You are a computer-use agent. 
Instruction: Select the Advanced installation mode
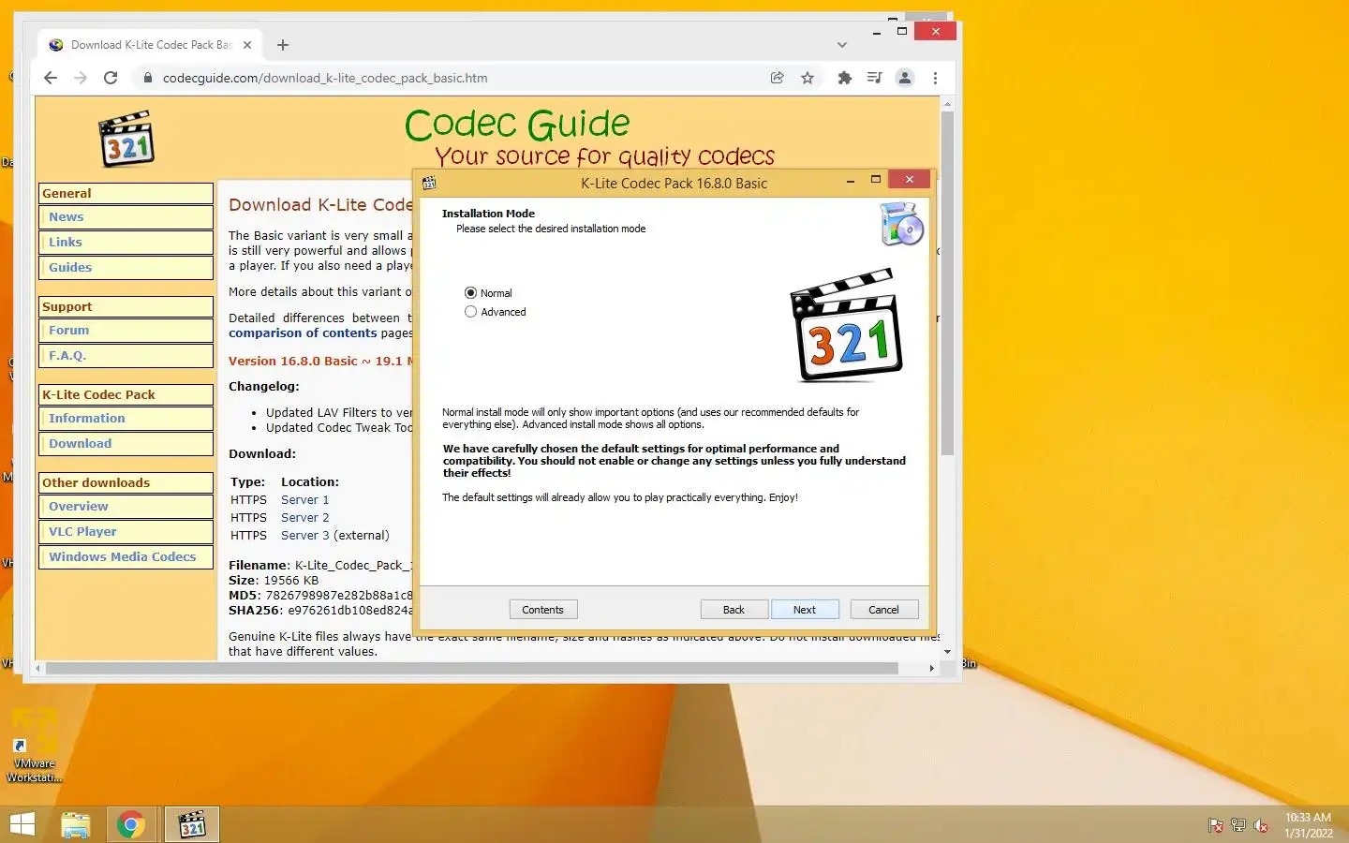[x=496, y=312]
